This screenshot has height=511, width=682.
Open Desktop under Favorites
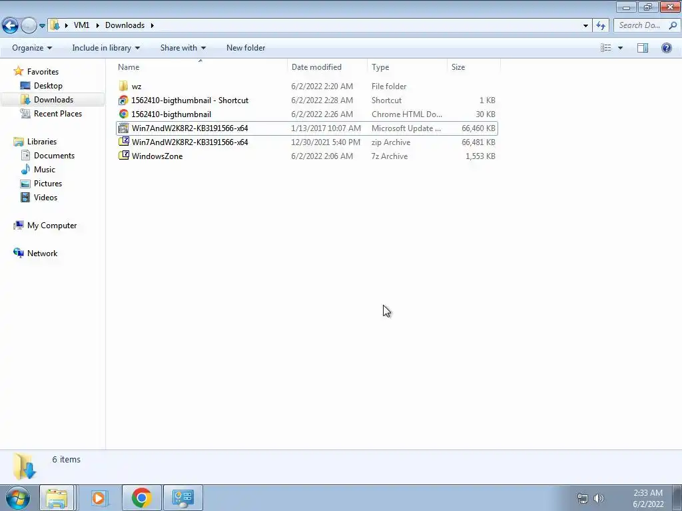point(48,86)
